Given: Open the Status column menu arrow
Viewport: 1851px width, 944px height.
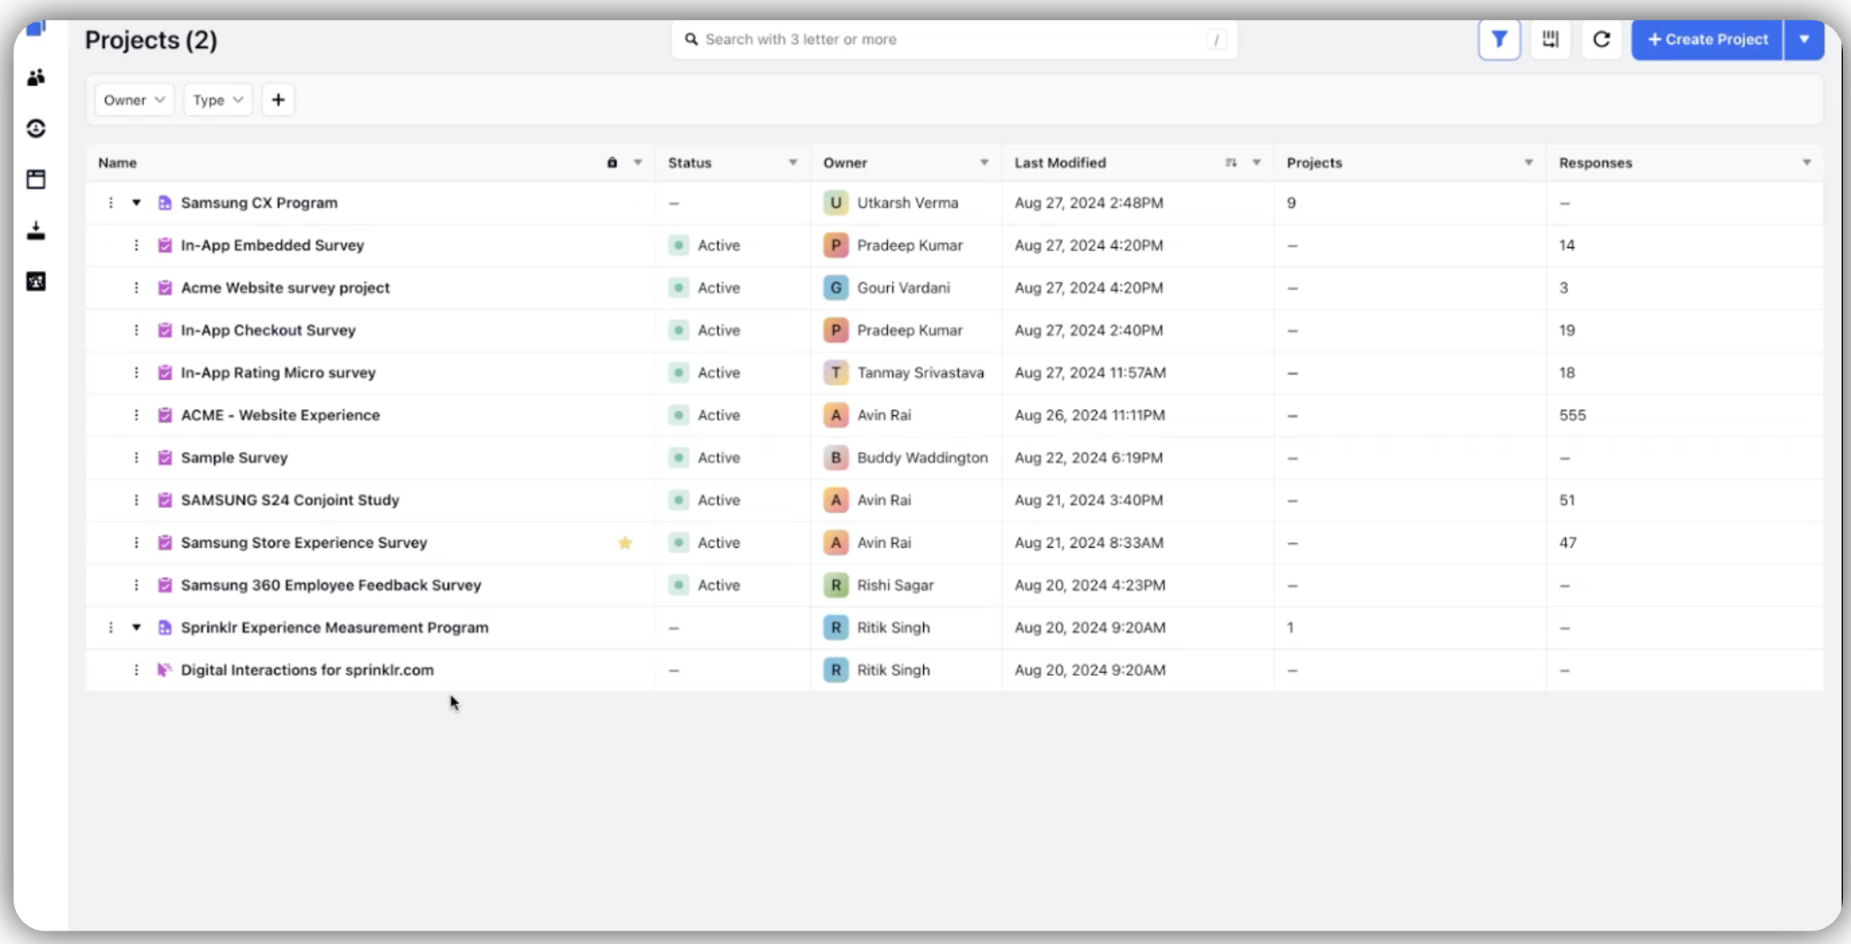Looking at the screenshot, I should click(793, 163).
